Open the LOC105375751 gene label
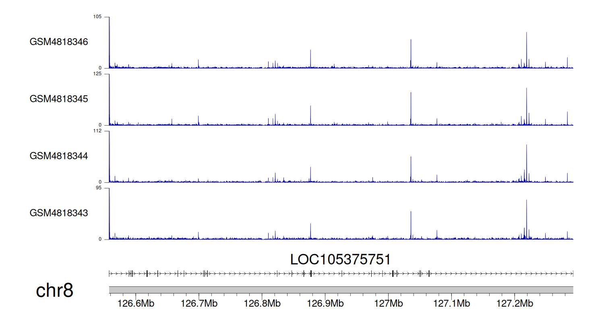Viewport: 604px width, 314px height. tap(340, 260)
